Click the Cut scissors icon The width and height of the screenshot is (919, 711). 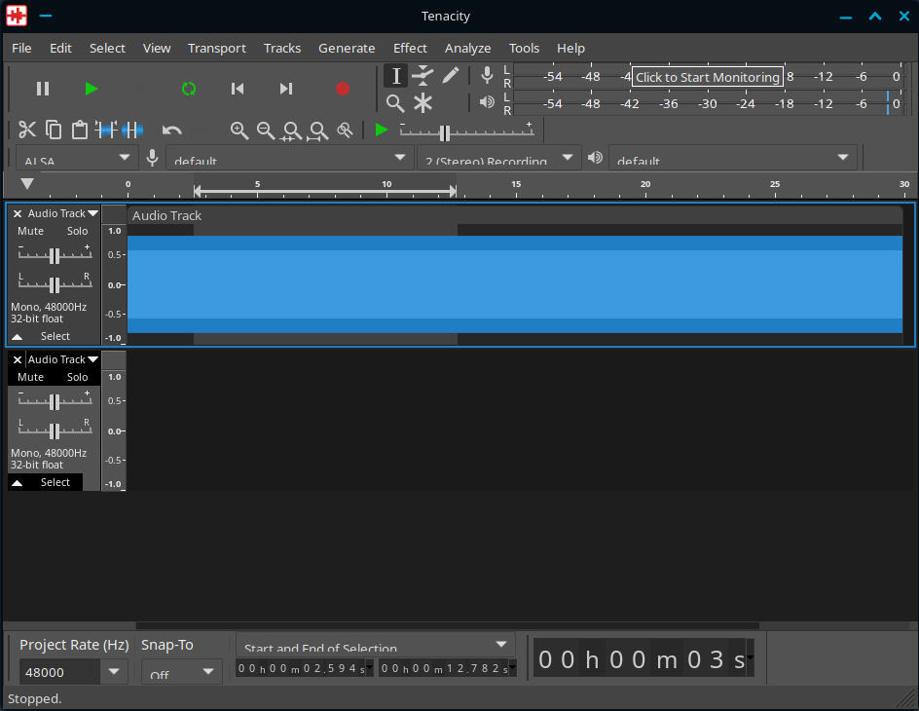click(27, 130)
